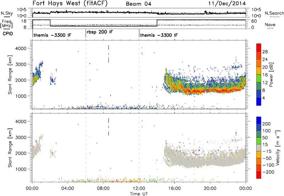
Task: Pick the green 15–50 Velocity colorbar segment
Action: pos(259,141)
